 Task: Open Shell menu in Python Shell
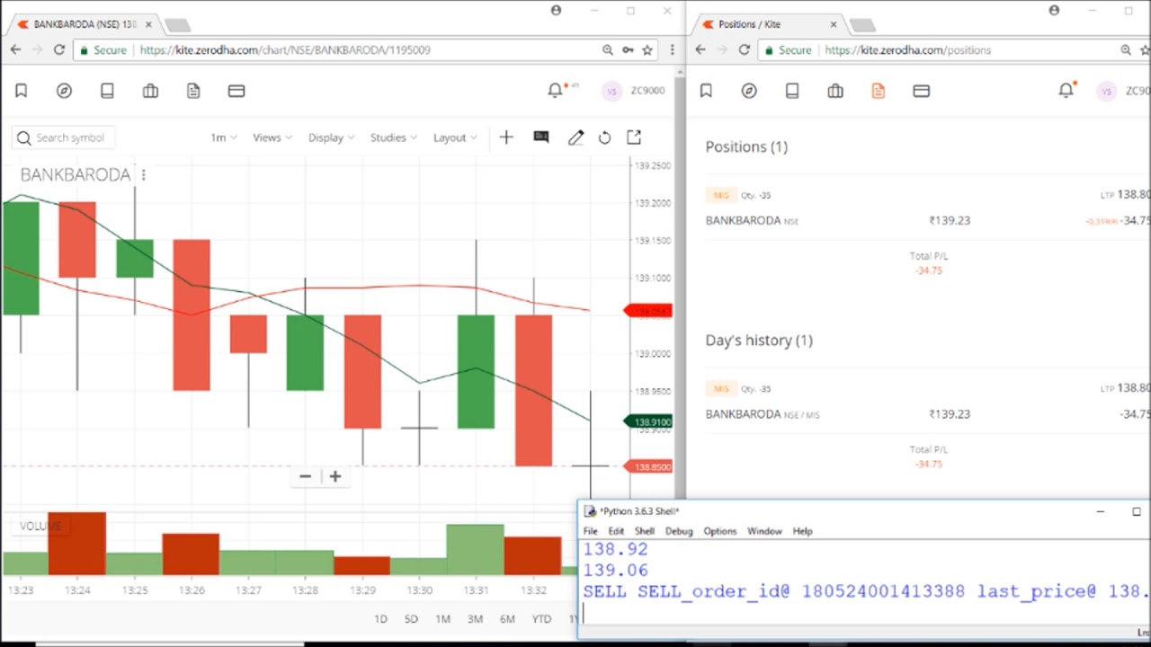pos(645,531)
